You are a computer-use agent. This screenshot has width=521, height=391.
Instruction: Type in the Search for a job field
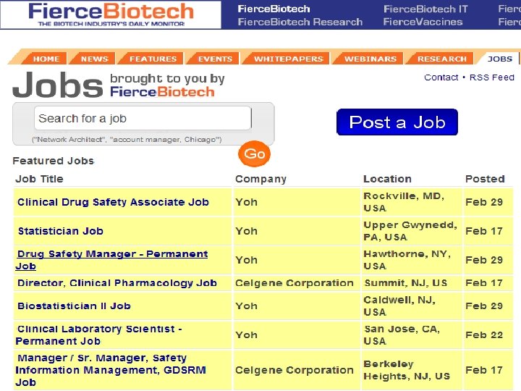[143, 119]
